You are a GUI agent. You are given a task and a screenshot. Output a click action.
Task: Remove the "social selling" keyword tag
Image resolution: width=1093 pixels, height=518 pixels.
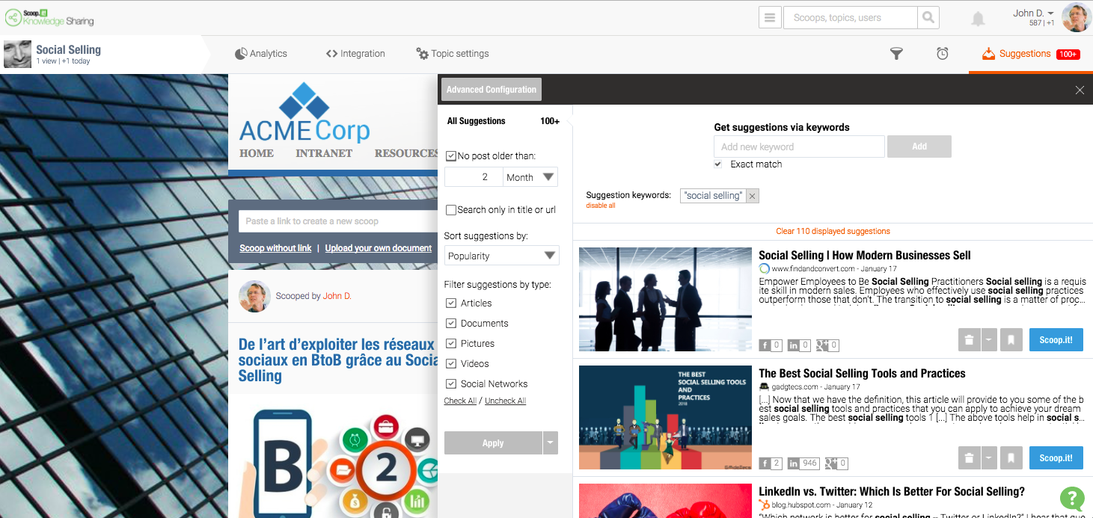pyautogui.click(x=753, y=196)
